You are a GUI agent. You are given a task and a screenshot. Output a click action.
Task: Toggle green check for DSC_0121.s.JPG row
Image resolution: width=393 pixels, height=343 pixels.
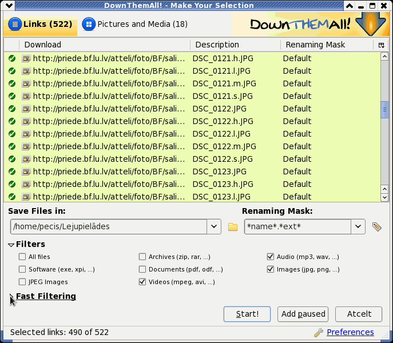[x=12, y=96]
